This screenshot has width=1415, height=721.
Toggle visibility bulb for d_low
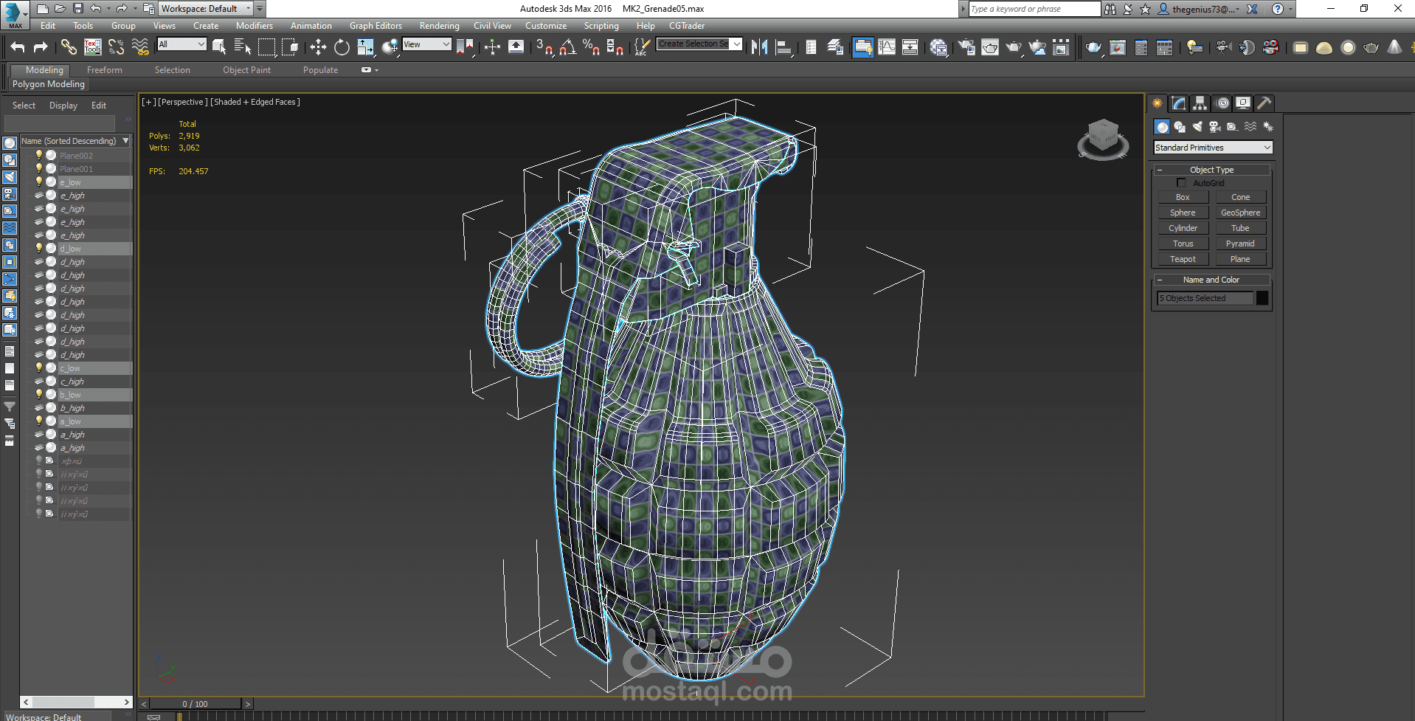click(x=39, y=248)
